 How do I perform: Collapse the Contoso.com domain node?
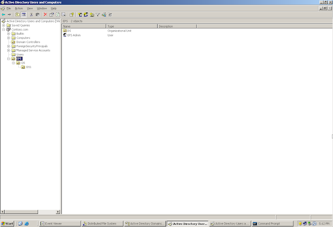4,30
